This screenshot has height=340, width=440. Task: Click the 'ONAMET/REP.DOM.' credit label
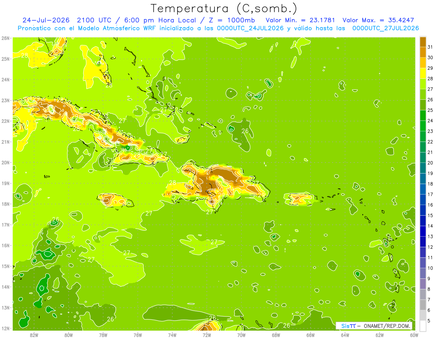(388, 326)
